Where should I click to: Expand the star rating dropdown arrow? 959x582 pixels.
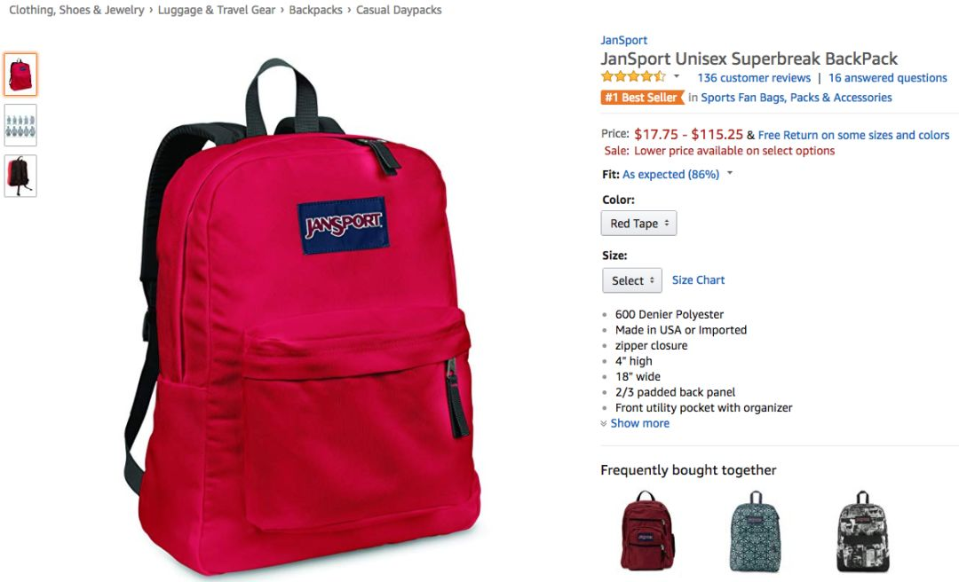677,76
